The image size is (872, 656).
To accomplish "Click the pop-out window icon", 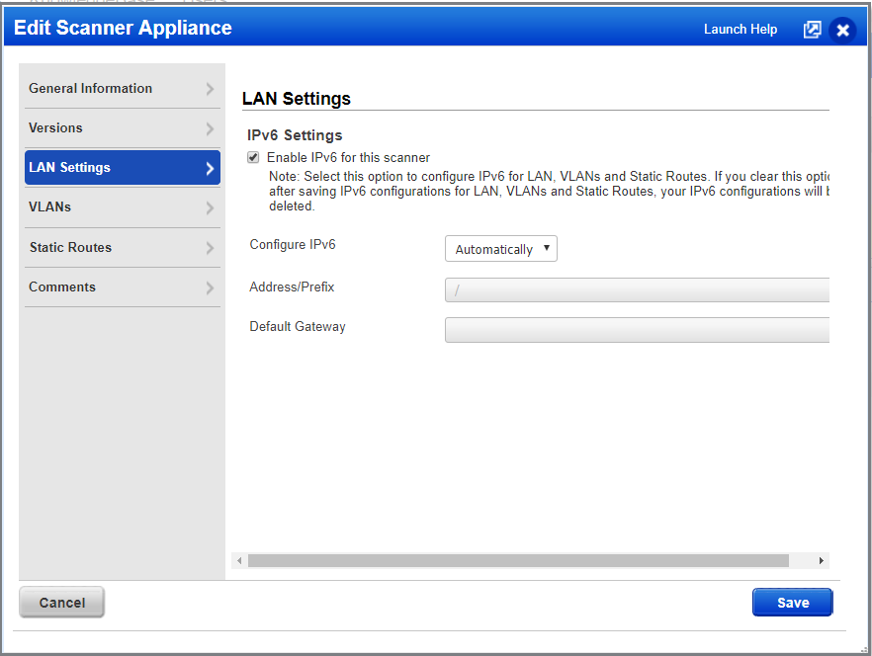I will coord(812,30).
